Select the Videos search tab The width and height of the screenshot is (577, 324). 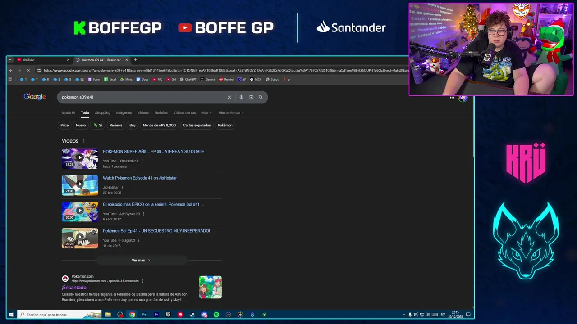point(143,113)
